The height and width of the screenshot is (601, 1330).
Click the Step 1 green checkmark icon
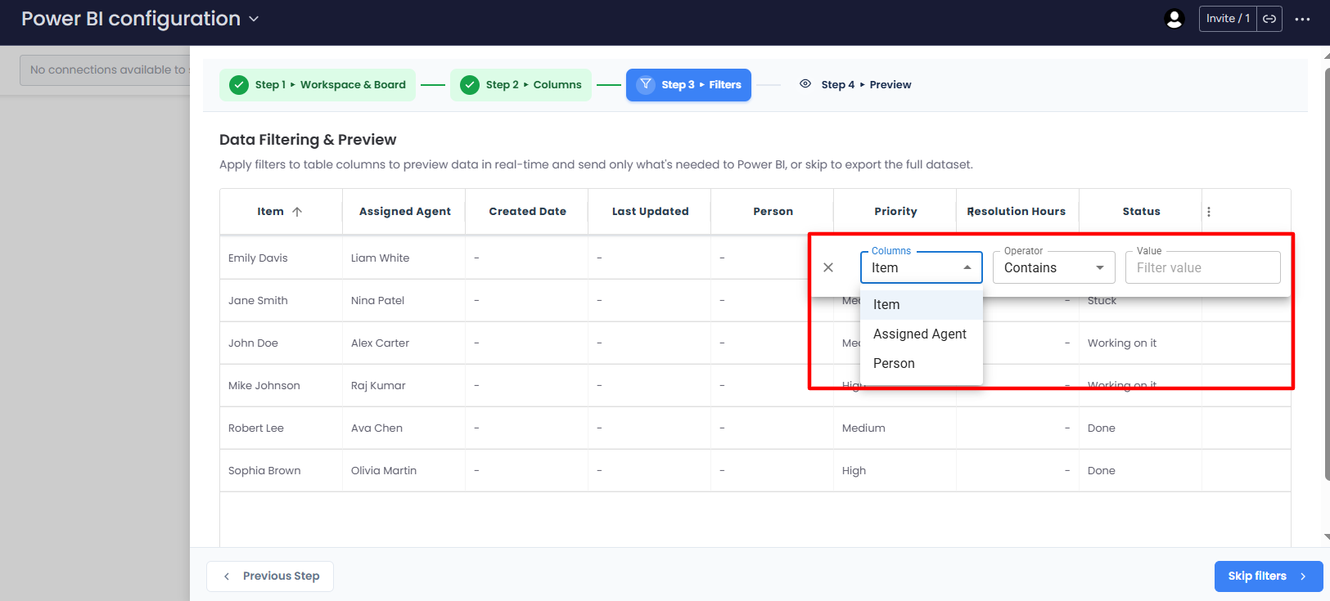pos(239,85)
